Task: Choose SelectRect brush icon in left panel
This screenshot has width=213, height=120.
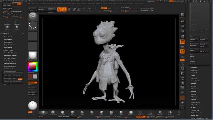Action: [17, 22]
